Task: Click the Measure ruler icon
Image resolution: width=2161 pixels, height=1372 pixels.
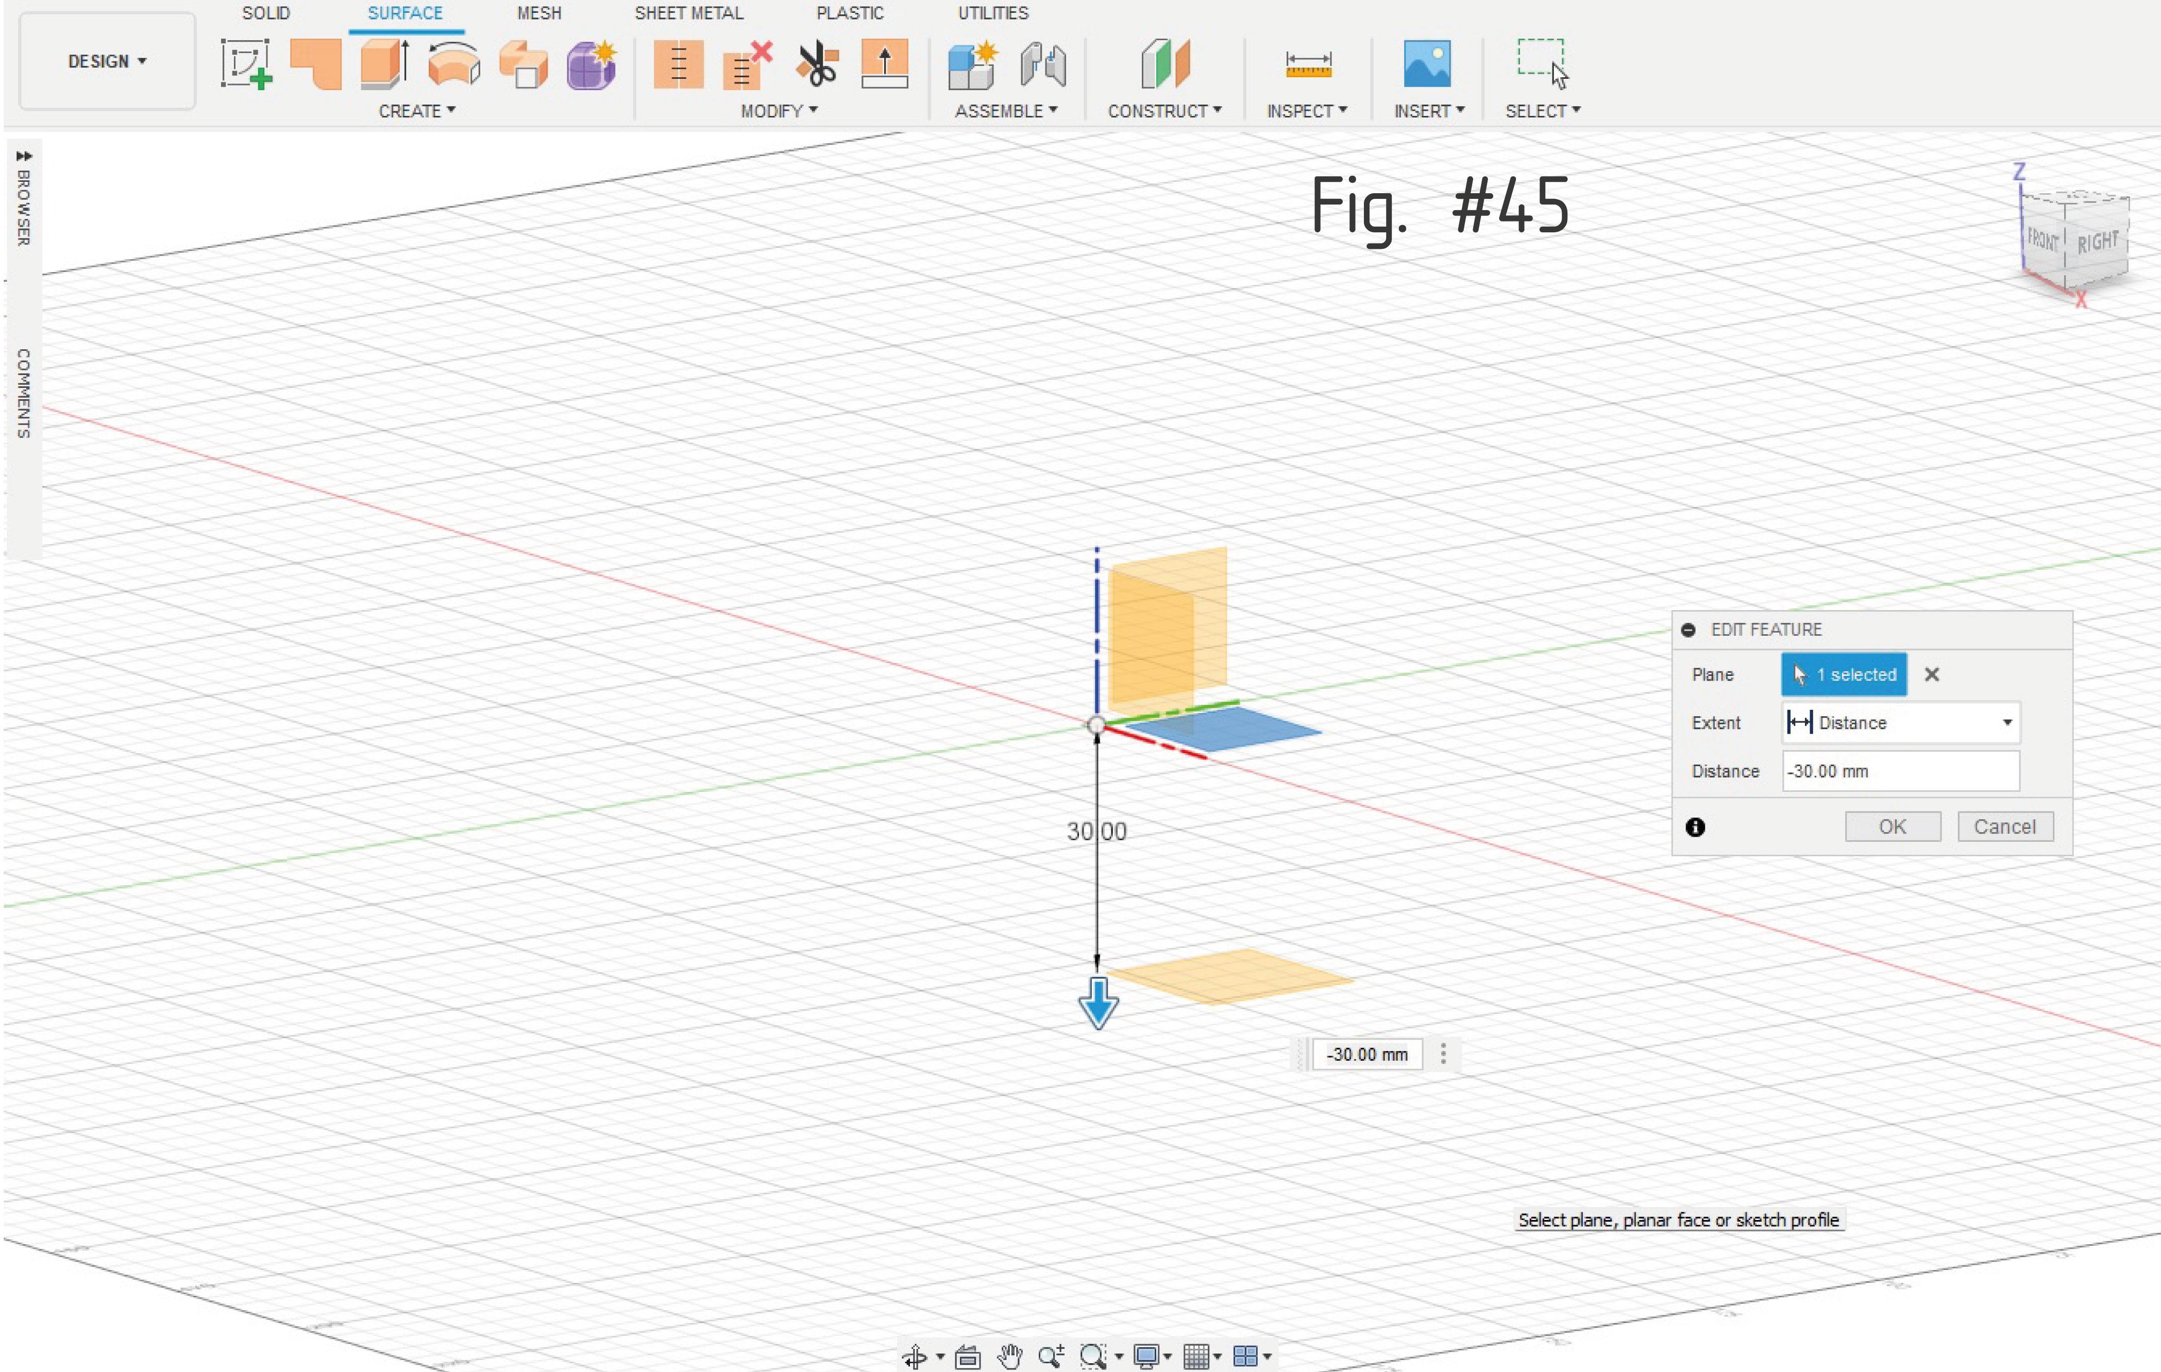Action: (1308, 64)
